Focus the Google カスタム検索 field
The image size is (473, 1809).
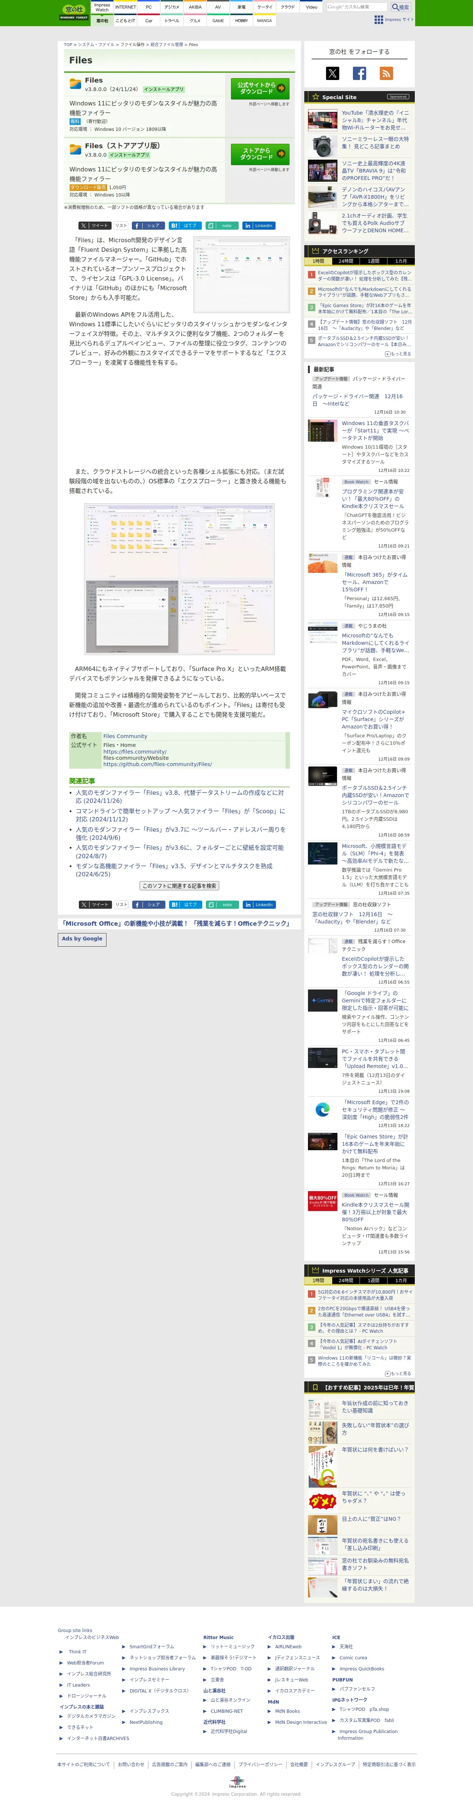(x=357, y=7)
